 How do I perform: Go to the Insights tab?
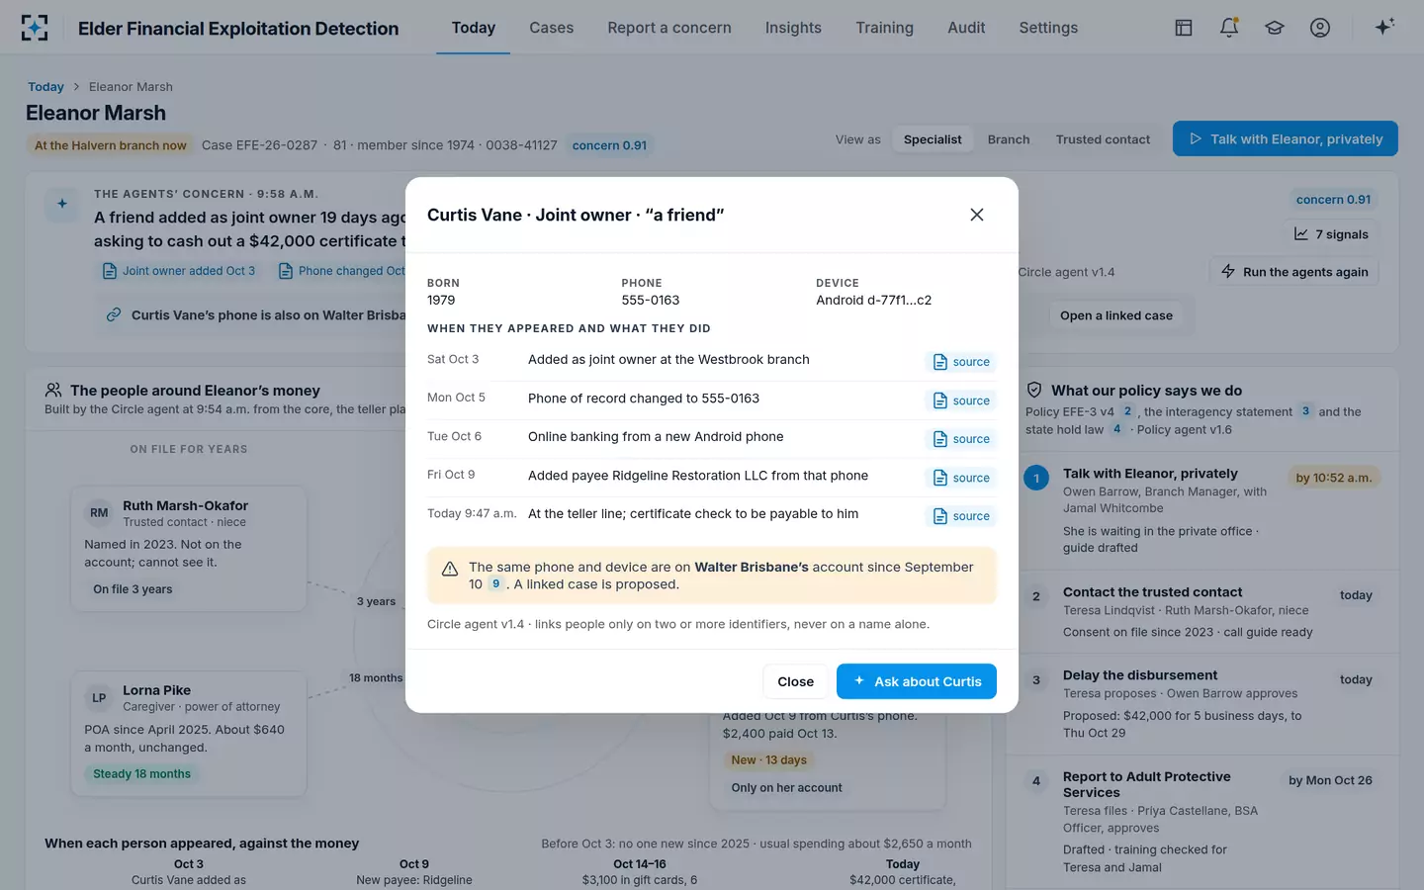(x=793, y=28)
